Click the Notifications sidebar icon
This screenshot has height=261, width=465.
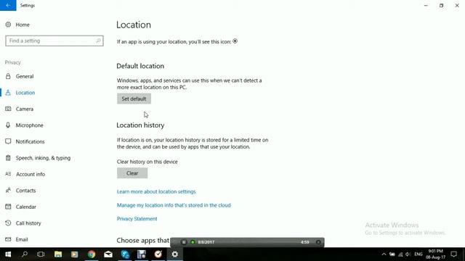pyautogui.click(x=8, y=141)
